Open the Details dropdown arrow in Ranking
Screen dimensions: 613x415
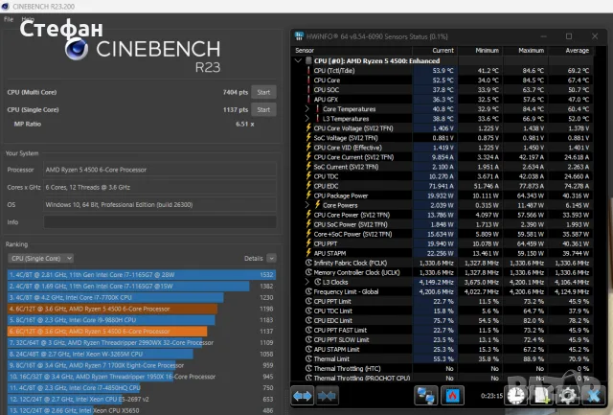point(271,258)
